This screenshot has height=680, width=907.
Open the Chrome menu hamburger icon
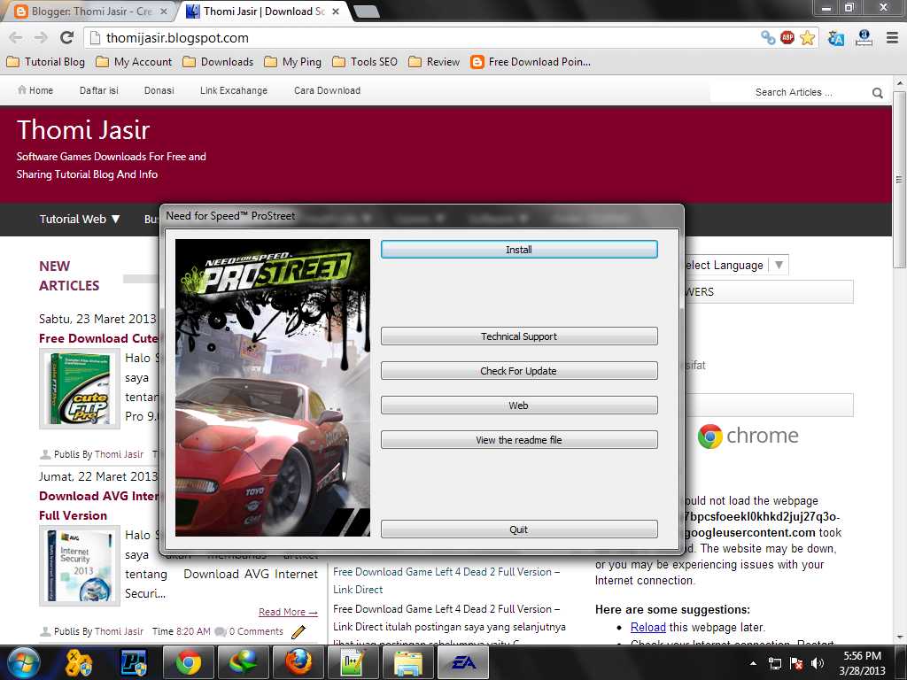pyautogui.click(x=892, y=38)
